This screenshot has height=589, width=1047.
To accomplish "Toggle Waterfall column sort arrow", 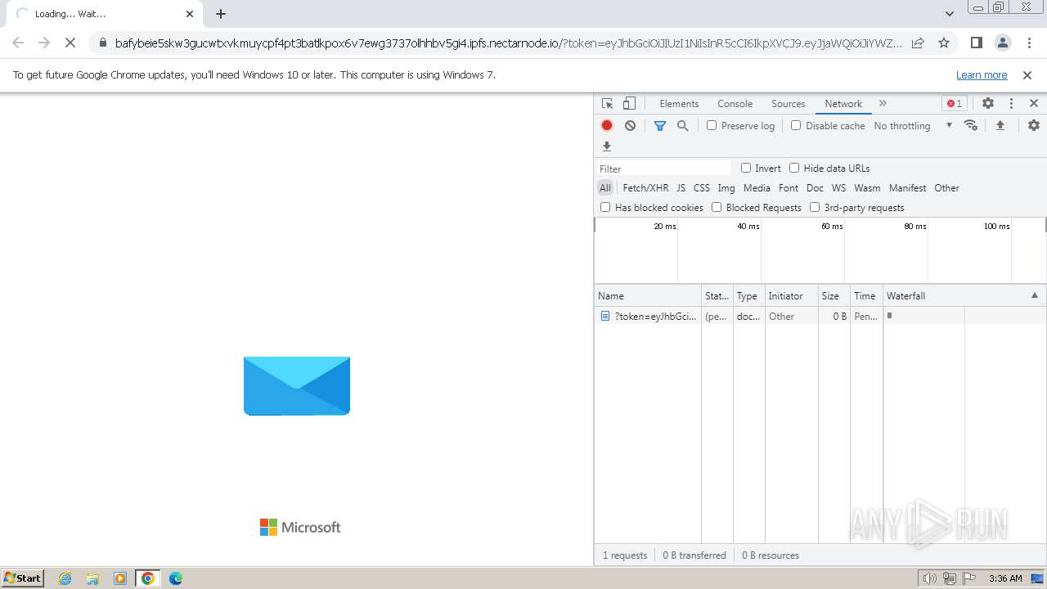I will pyautogui.click(x=1034, y=295).
